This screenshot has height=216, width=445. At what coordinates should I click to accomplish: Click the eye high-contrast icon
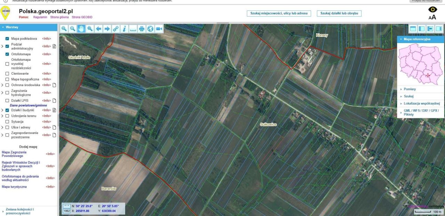432,10
